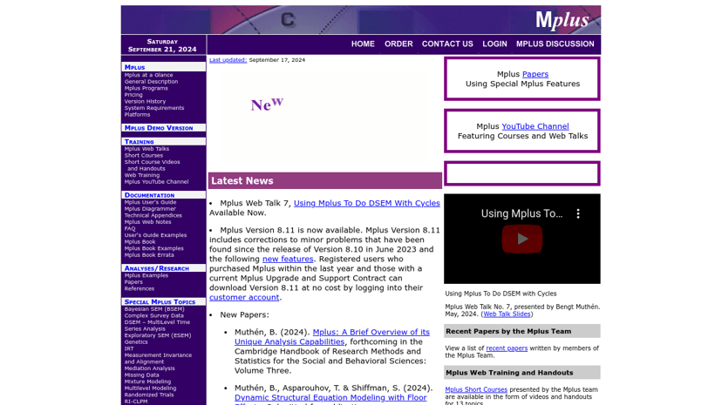Open the FAQ link
722x405 pixels.
point(129,228)
